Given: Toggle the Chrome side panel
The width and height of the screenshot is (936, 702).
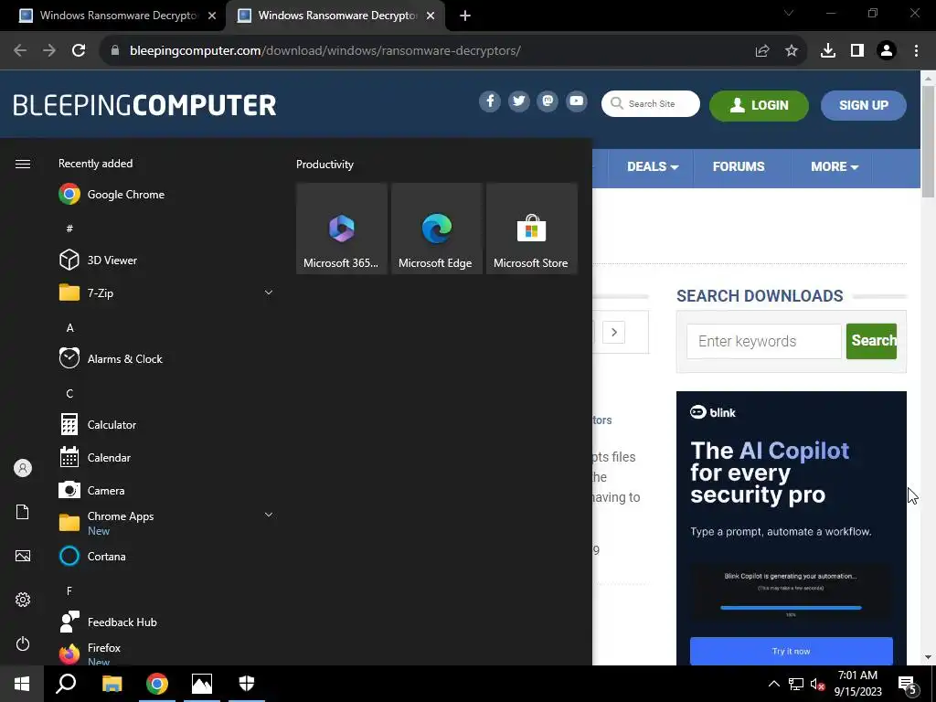Looking at the screenshot, I should (x=857, y=51).
